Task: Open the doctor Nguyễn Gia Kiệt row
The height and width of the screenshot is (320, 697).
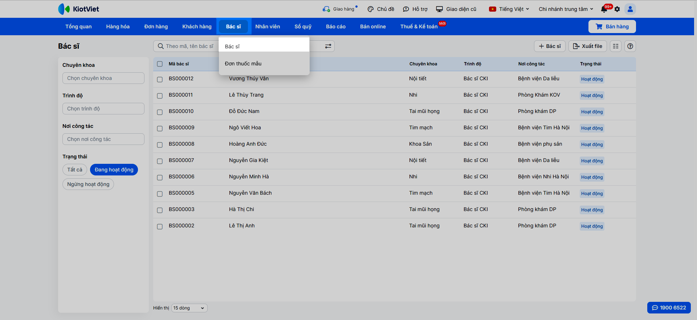Action: click(x=395, y=161)
